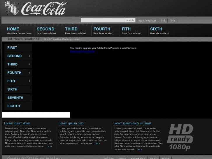The image size is (212, 159).
Task: Click the first 'link' after login / register
Action: tap(163, 21)
